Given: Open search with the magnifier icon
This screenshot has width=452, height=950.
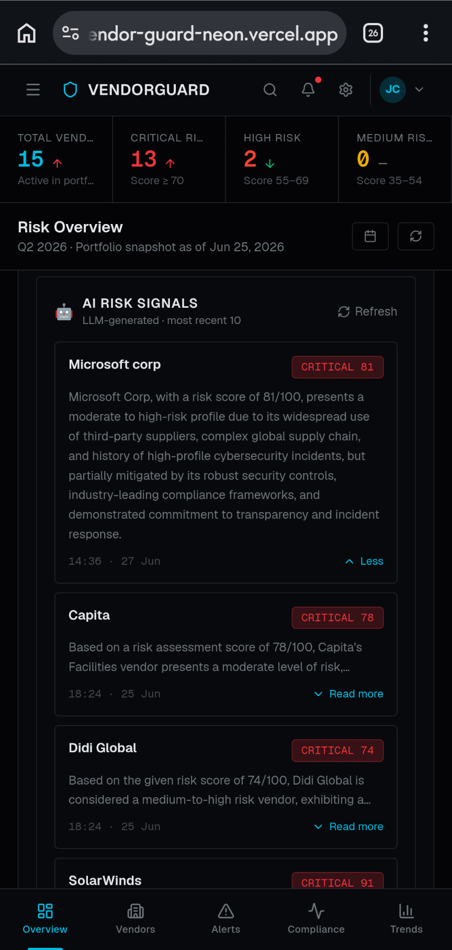Looking at the screenshot, I should [x=270, y=90].
